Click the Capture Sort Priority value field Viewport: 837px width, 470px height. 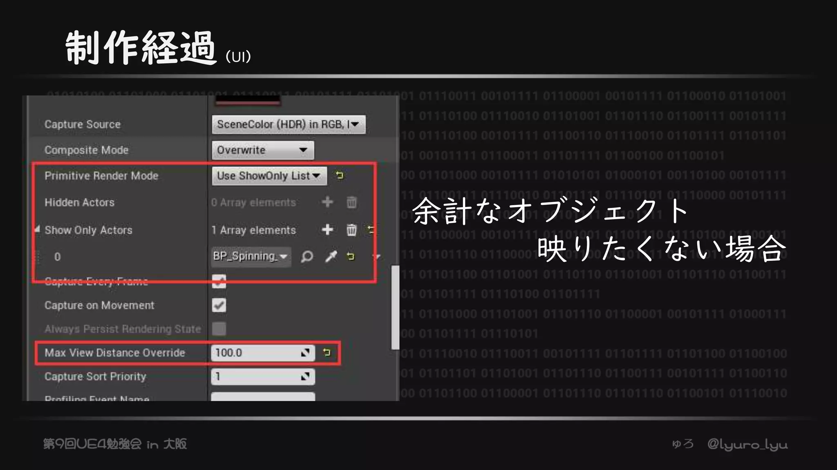pos(263,377)
